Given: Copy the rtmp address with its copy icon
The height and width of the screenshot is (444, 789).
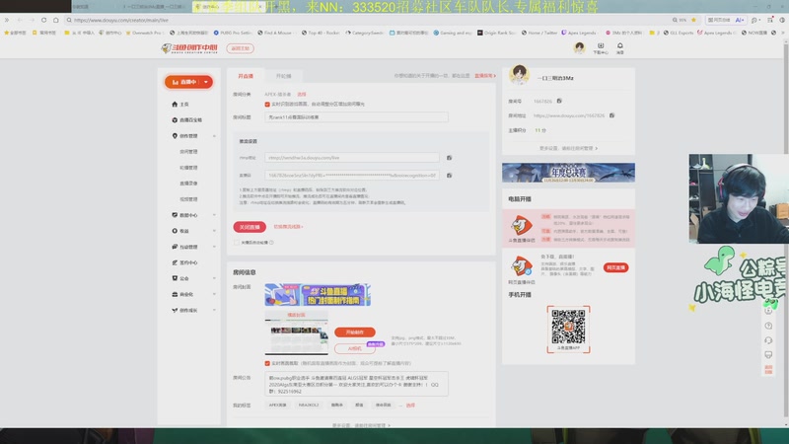Looking at the screenshot, I should point(450,158).
